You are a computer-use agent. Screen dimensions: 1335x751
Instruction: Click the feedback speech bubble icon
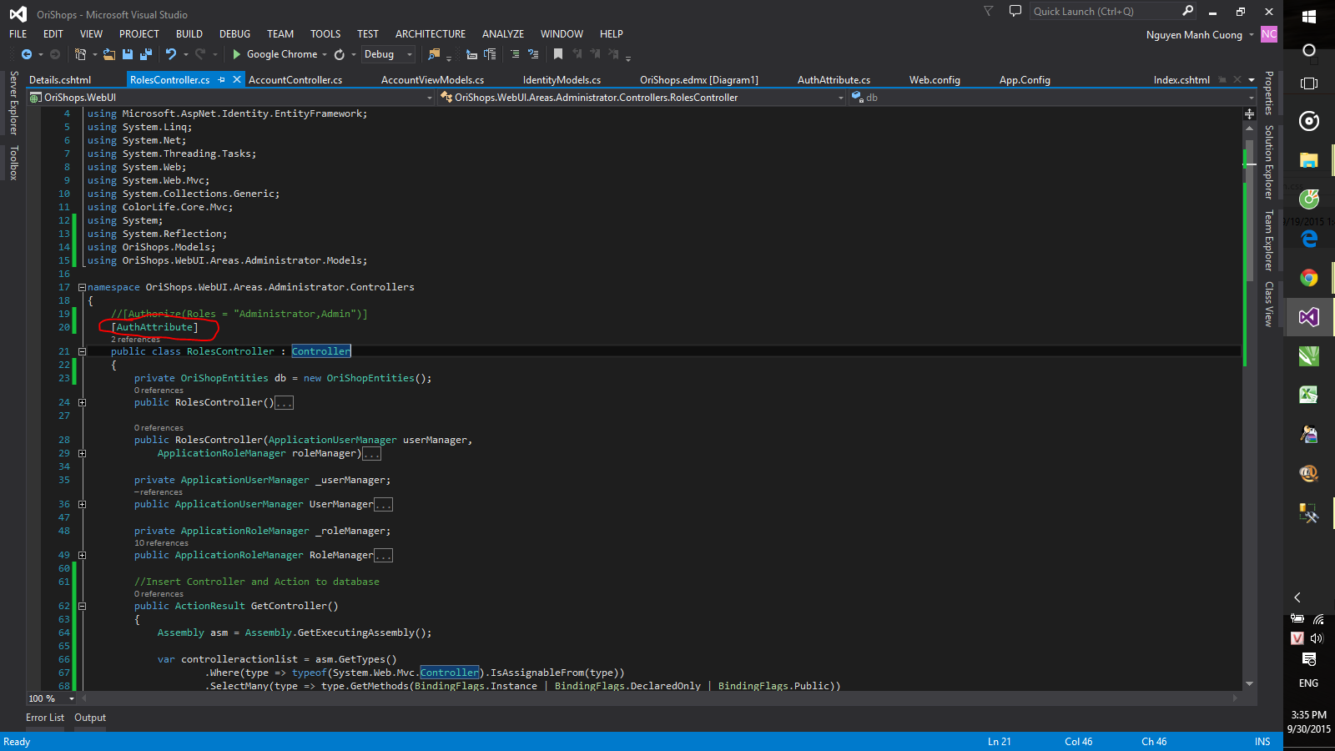1015,11
